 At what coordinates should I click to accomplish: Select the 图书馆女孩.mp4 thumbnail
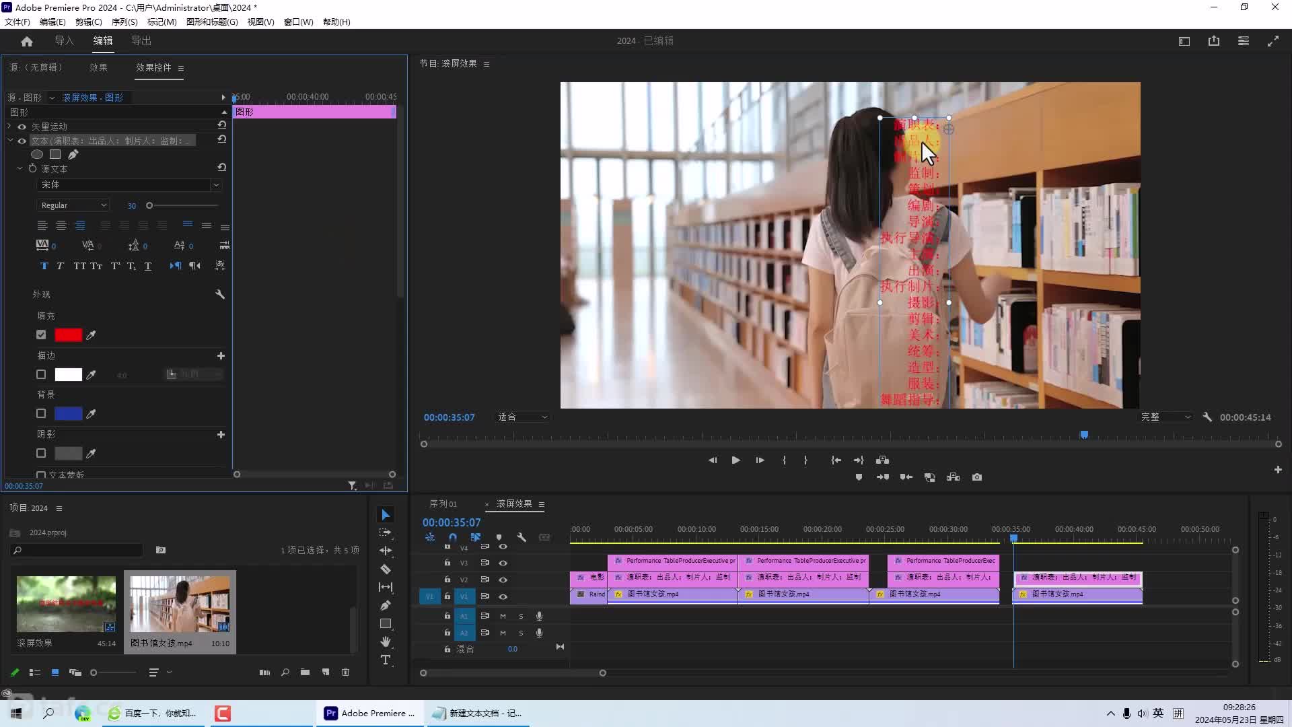pos(180,604)
